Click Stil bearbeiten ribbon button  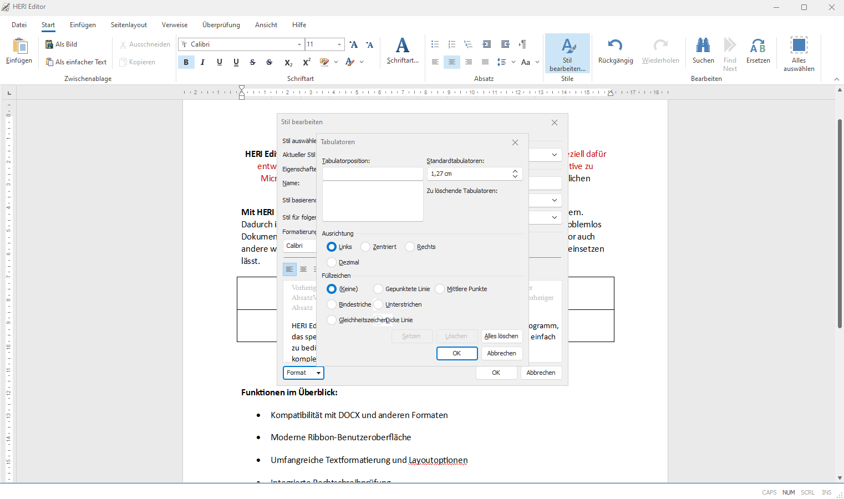[x=567, y=54]
